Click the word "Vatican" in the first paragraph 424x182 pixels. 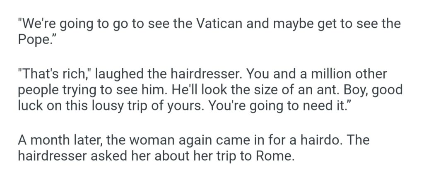click(217, 24)
